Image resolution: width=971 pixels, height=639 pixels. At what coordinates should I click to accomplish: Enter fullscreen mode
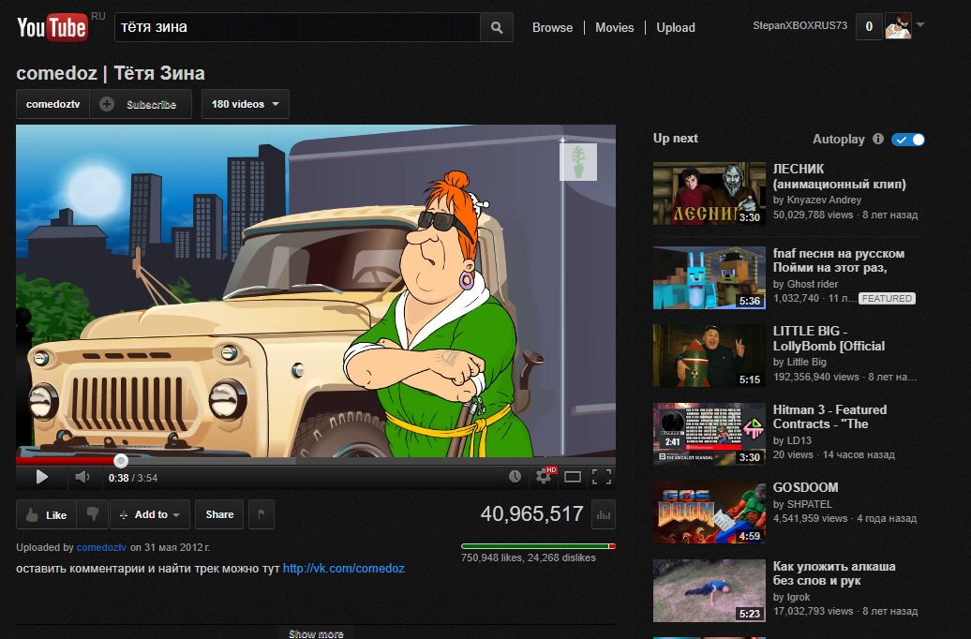pos(602,477)
